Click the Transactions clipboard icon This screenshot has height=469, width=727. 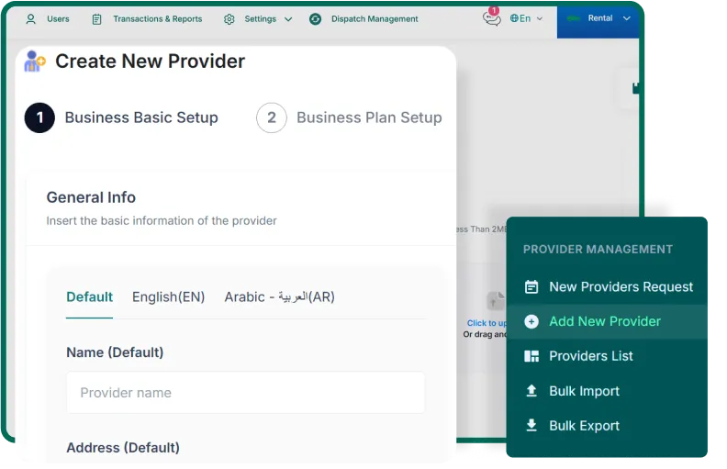click(96, 19)
